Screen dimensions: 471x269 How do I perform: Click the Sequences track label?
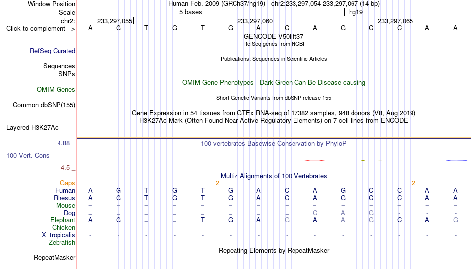click(59, 66)
